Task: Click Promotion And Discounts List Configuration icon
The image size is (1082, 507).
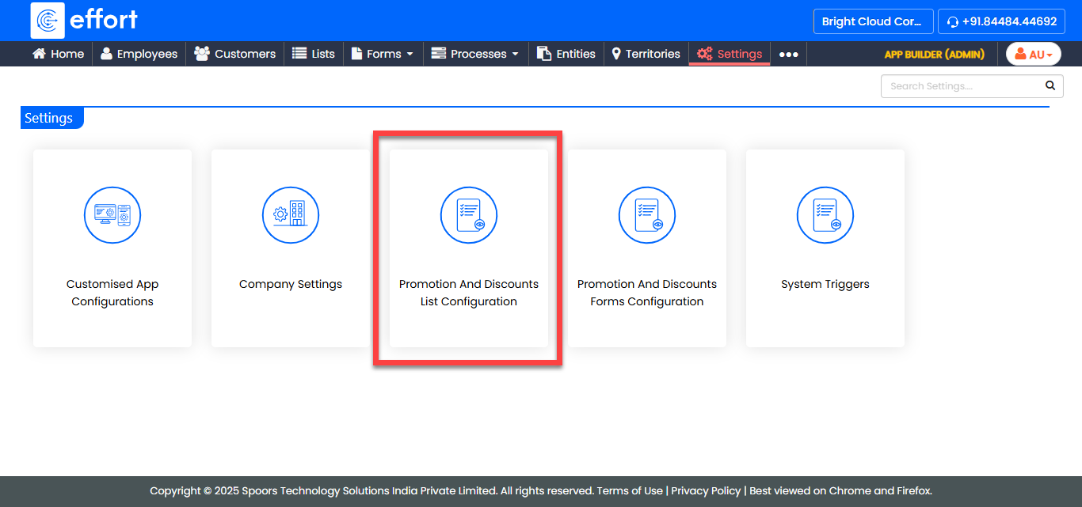Action: tap(469, 214)
